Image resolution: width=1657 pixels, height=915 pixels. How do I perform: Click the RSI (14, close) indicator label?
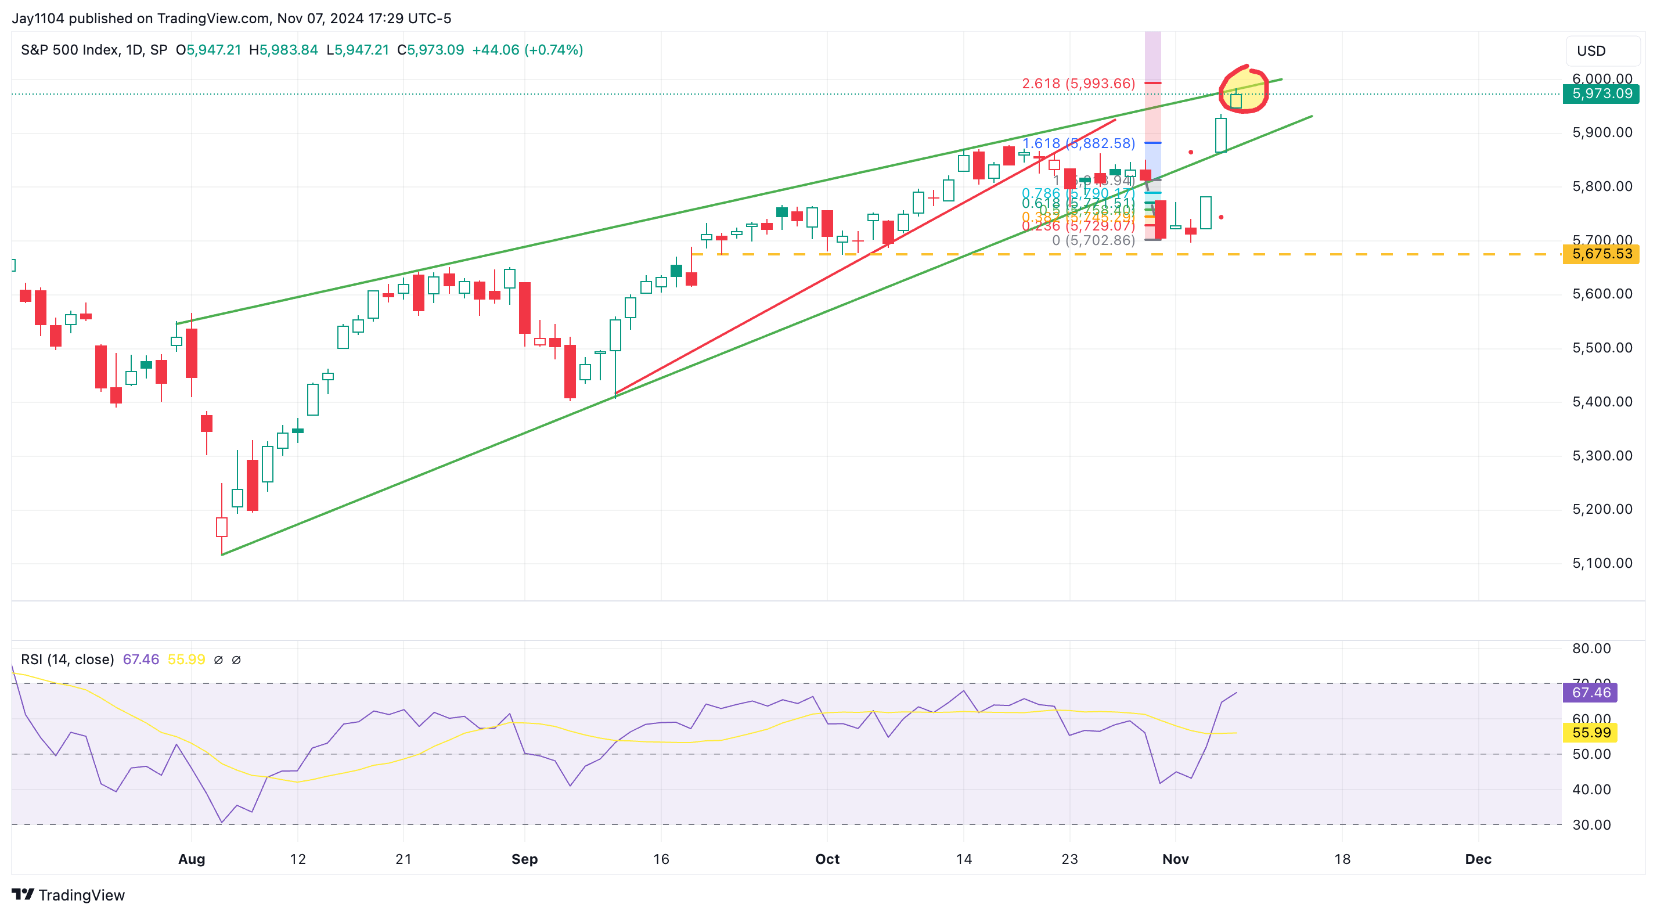[67, 659]
